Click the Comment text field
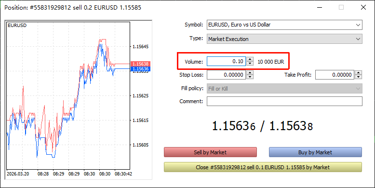The image size is (375, 188). tap(284, 101)
